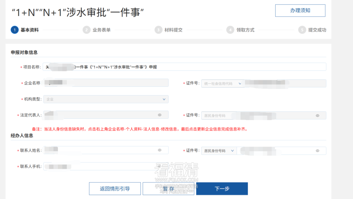Viewport: 353px width, 199px height.
Task: Click the step 1 基本资料 circle icon
Action: (14, 30)
